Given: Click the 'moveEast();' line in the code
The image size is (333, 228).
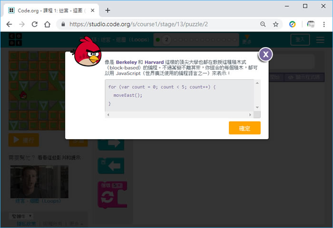Looking at the screenshot, I should (x=128, y=95).
